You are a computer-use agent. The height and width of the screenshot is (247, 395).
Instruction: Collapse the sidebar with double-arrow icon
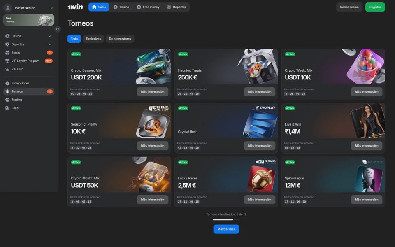[x=58, y=29]
